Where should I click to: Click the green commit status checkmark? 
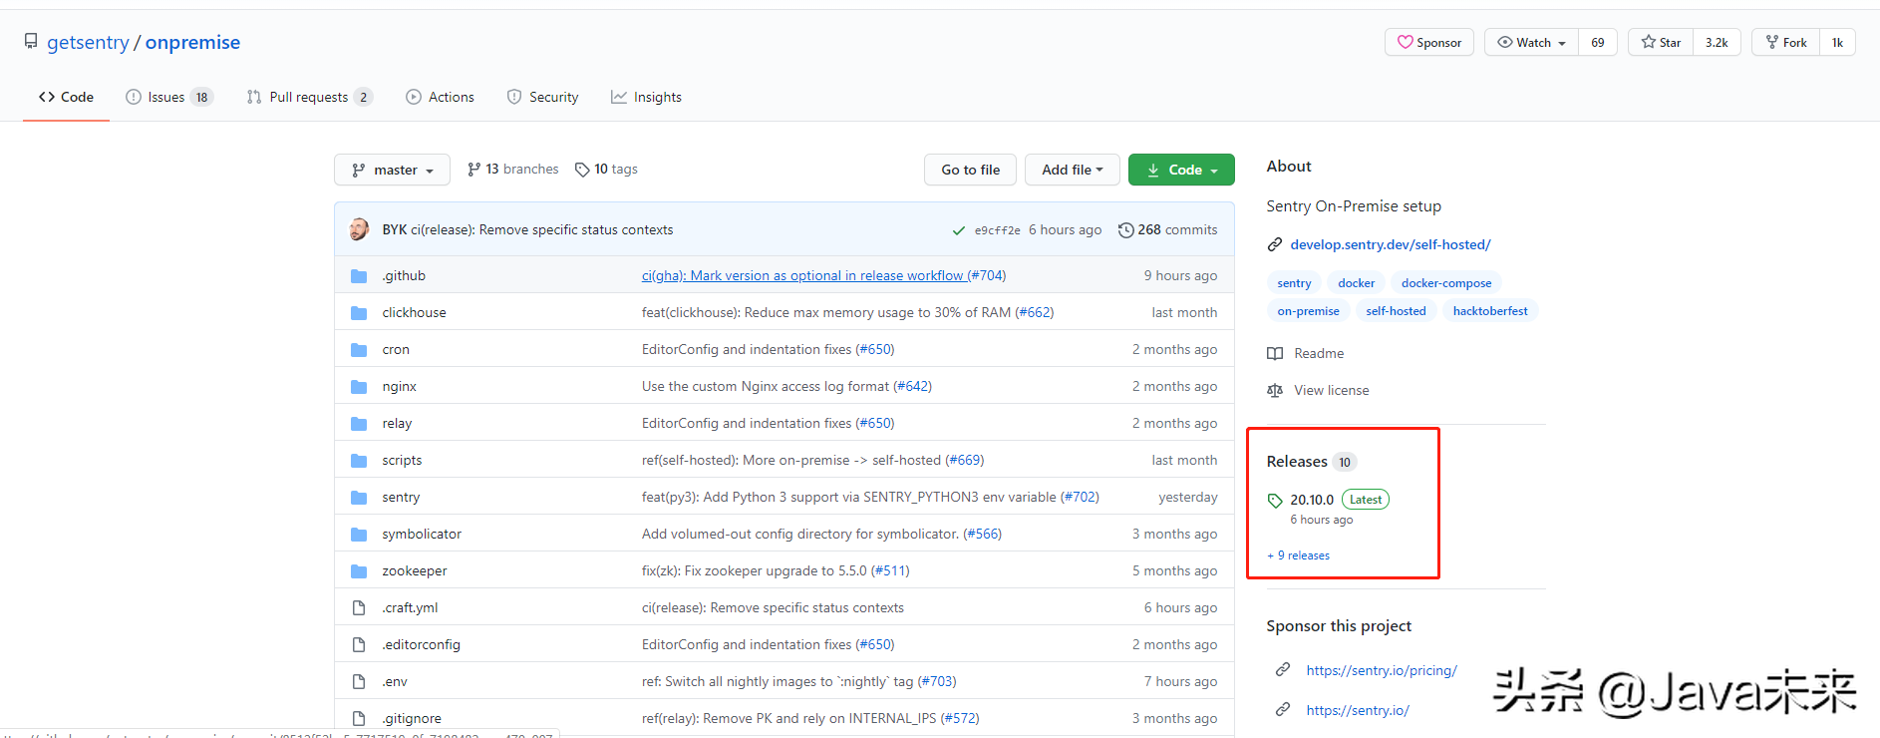(x=958, y=230)
